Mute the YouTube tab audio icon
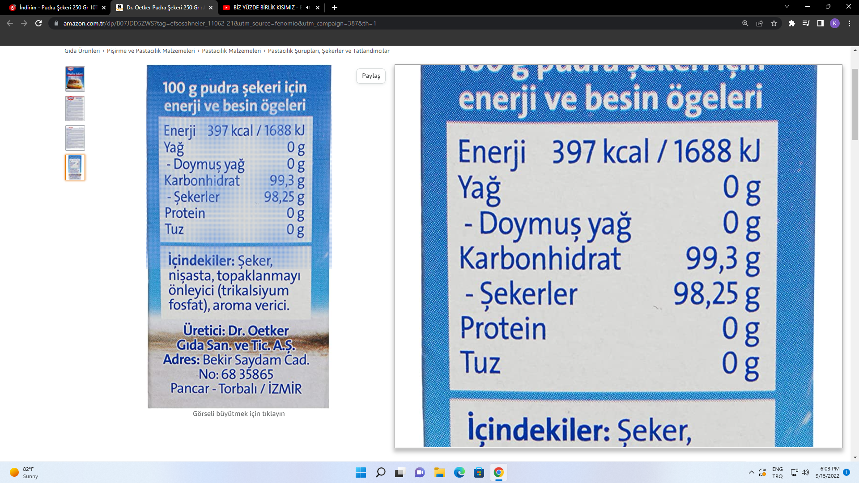Viewport: 859px width, 483px height. click(x=308, y=8)
